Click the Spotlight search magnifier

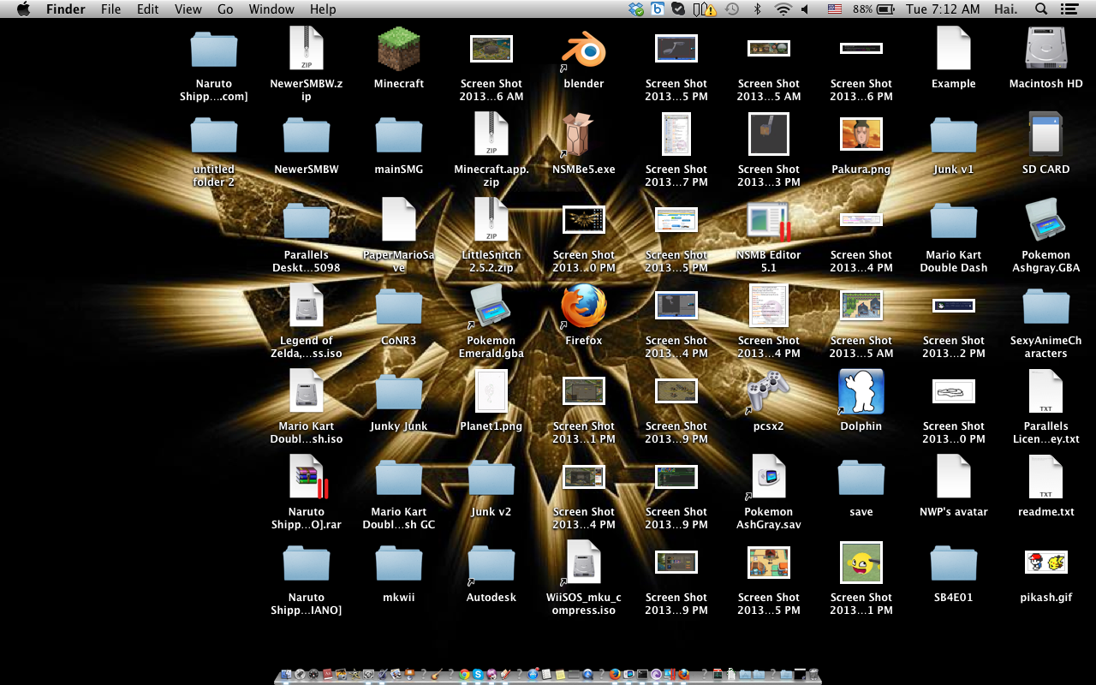[x=1041, y=9]
